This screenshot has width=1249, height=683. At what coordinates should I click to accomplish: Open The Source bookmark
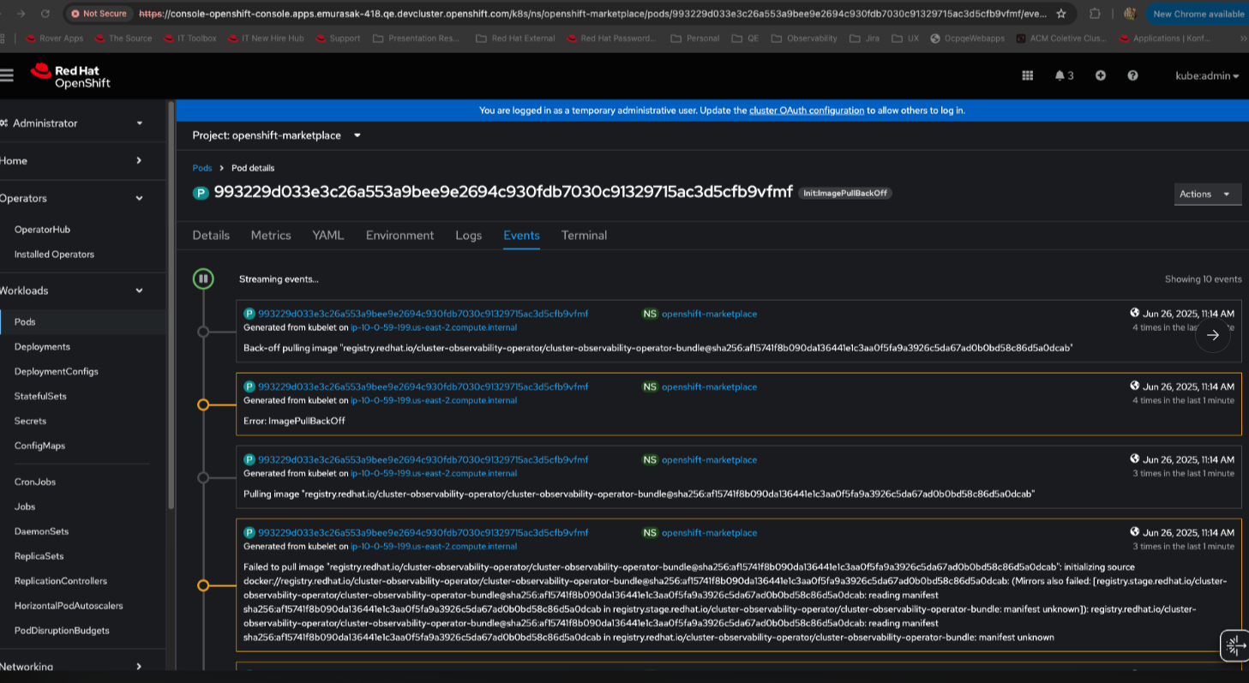click(x=123, y=39)
